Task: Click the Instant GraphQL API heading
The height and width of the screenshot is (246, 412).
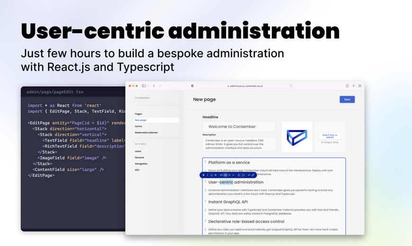Action: [x=228, y=202]
